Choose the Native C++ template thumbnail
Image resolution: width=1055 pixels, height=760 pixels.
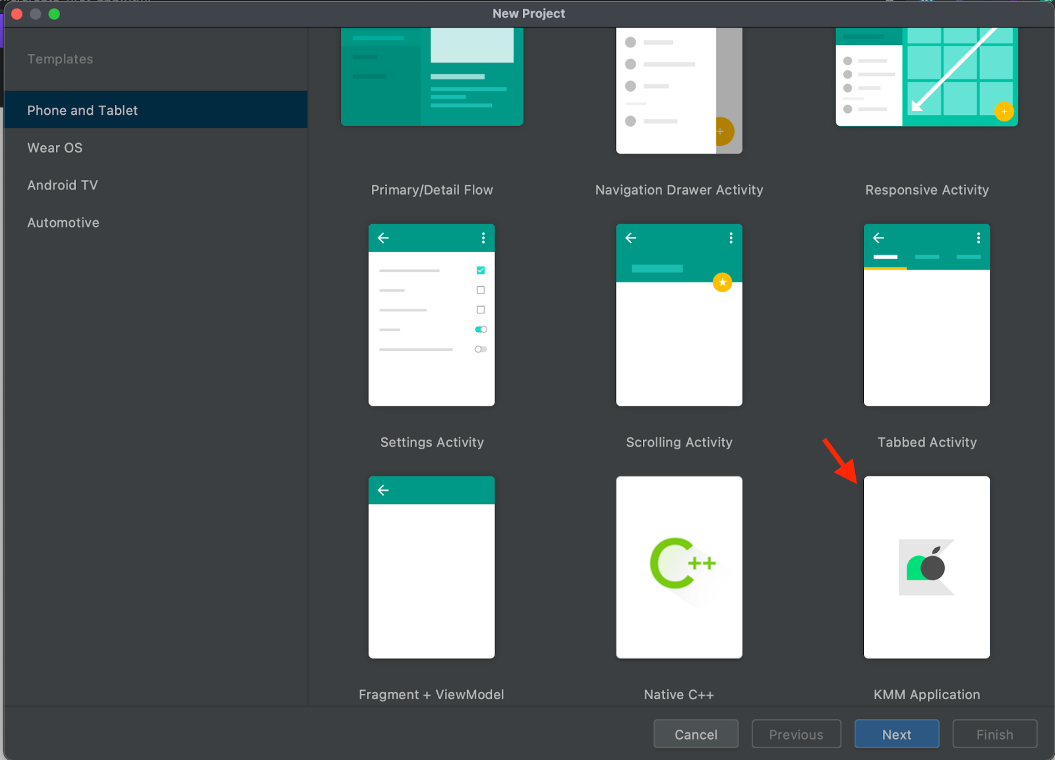click(678, 567)
